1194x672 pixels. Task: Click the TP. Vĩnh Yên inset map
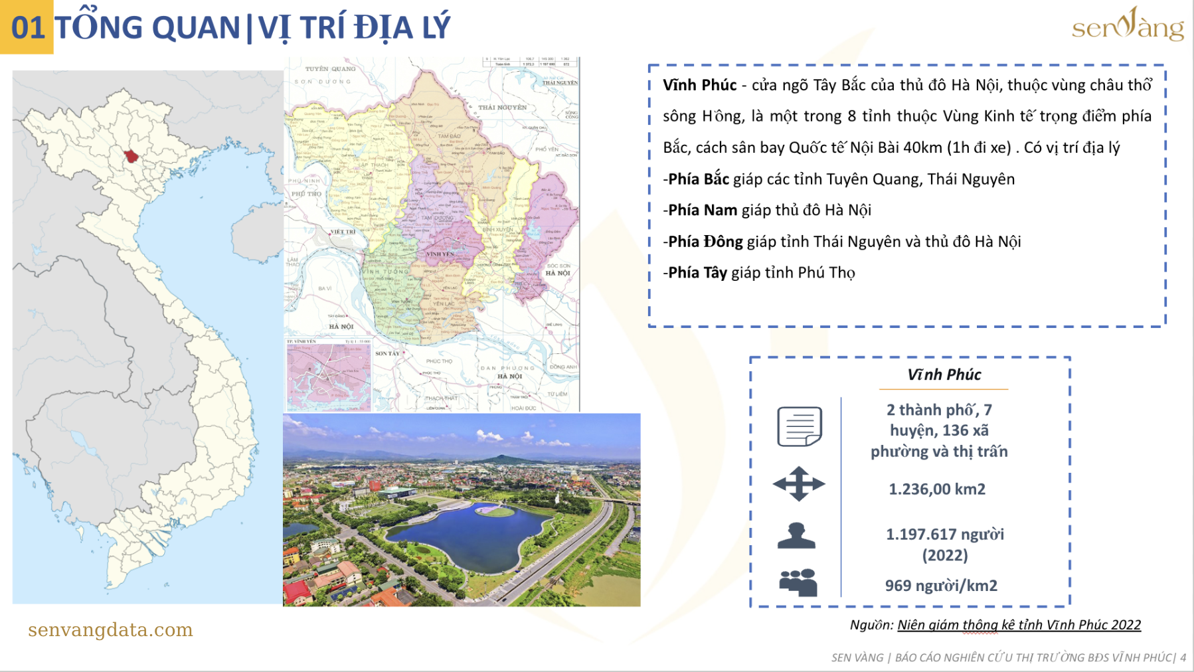[x=328, y=375]
